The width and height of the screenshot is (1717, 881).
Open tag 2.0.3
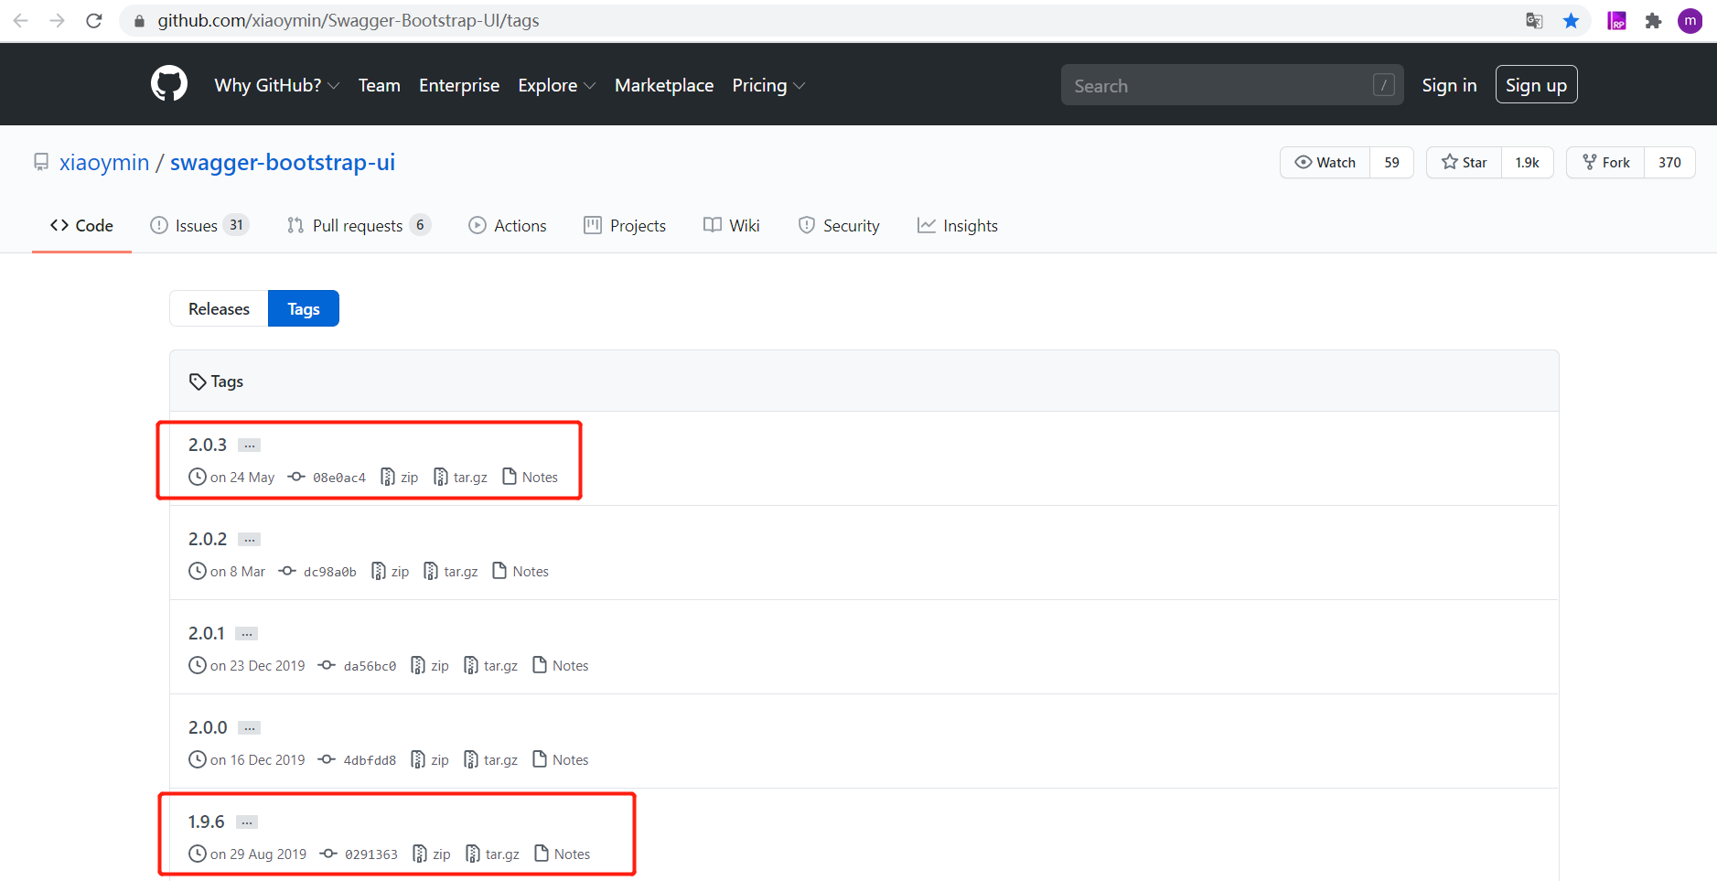(208, 445)
